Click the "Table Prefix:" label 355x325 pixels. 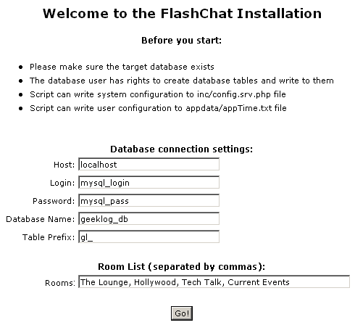click(x=49, y=237)
